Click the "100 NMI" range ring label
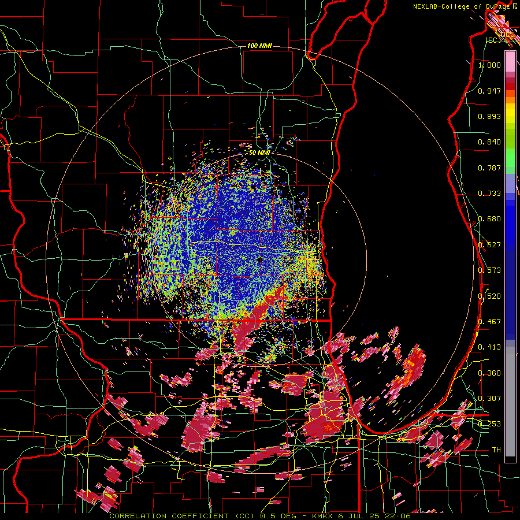 pyautogui.click(x=259, y=46)
